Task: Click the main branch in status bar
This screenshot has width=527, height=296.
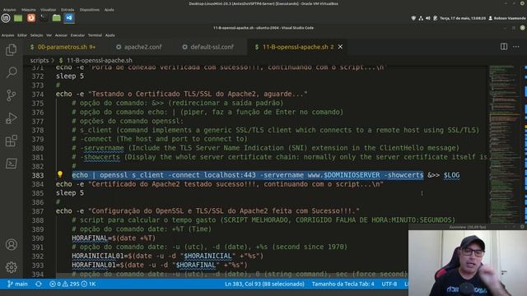Action: (17, 284)
